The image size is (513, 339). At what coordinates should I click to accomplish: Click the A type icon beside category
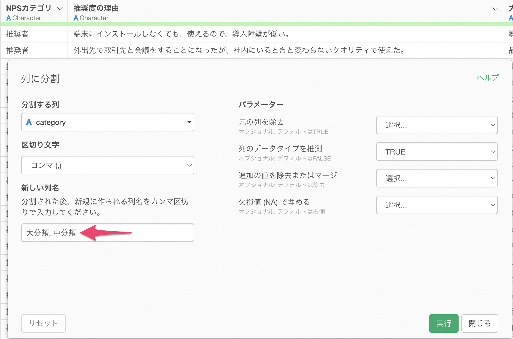click(x=29, y=122)
